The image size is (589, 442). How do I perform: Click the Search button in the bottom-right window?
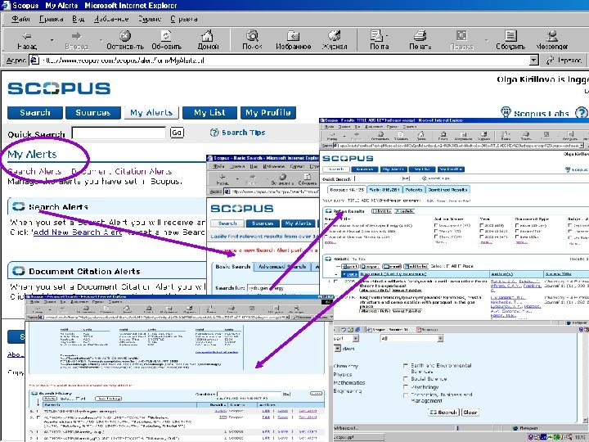pyautogui.click(x=443, y=413)
